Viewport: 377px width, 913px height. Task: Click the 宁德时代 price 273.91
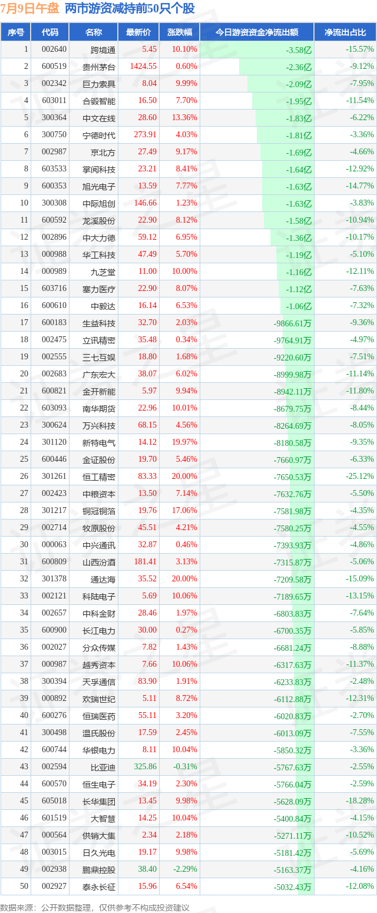[x=145, y=135]
